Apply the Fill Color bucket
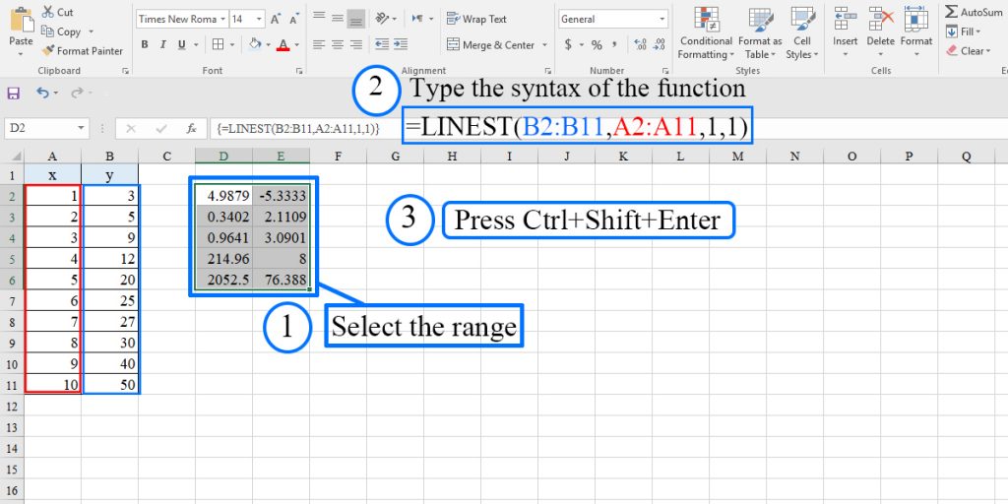 (255, 44)
